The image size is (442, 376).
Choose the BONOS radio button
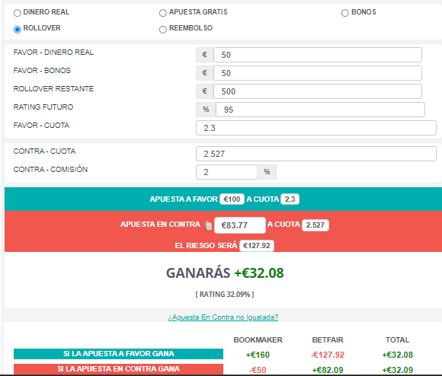(344, 13)
